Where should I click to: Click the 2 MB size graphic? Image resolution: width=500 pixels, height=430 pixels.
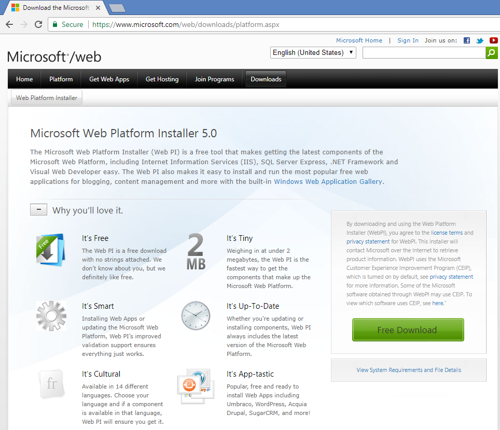tap(196, 252)
